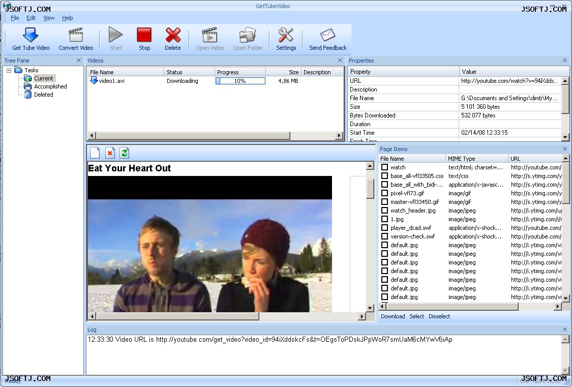Refresh the page in browser pane

125,153
